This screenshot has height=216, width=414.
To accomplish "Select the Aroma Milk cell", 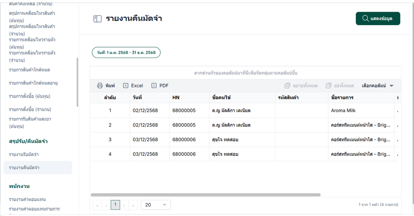I will click(361, 110).
